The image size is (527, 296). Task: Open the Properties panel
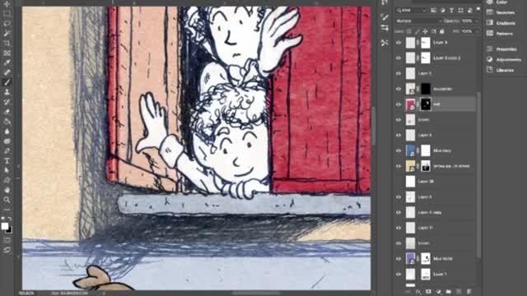point(501,49)
